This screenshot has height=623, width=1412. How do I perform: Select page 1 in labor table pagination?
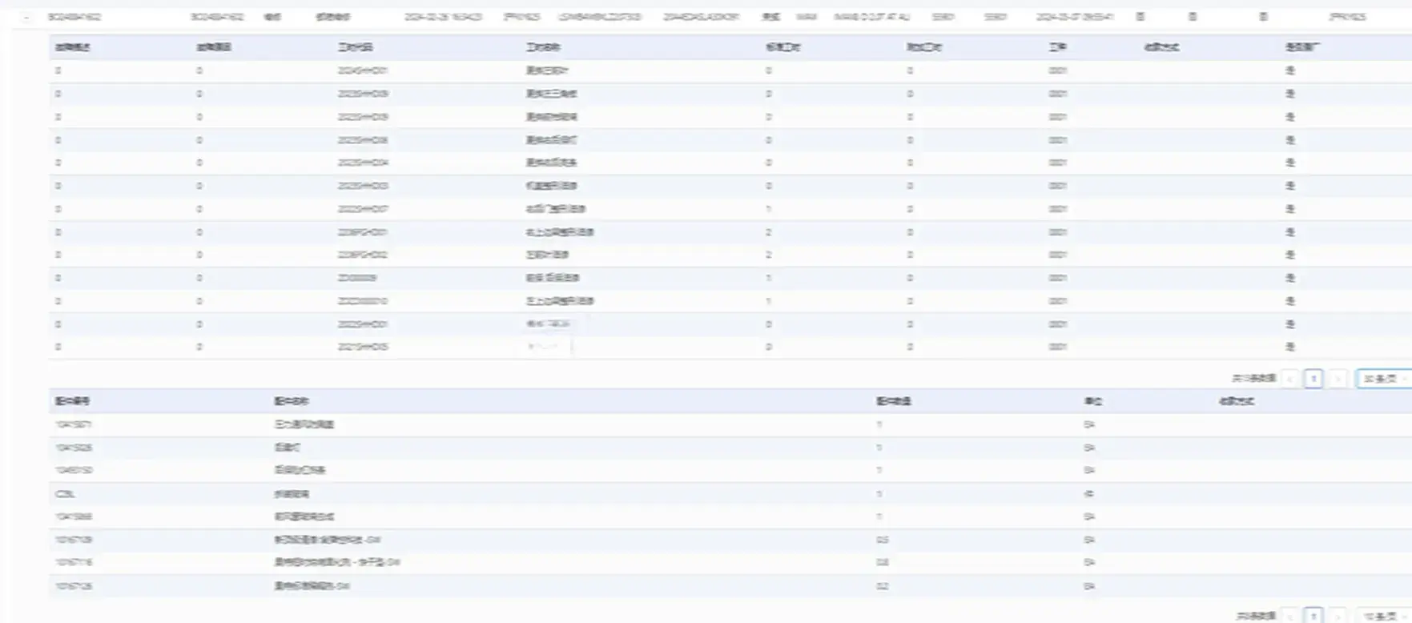(1313, 379)
